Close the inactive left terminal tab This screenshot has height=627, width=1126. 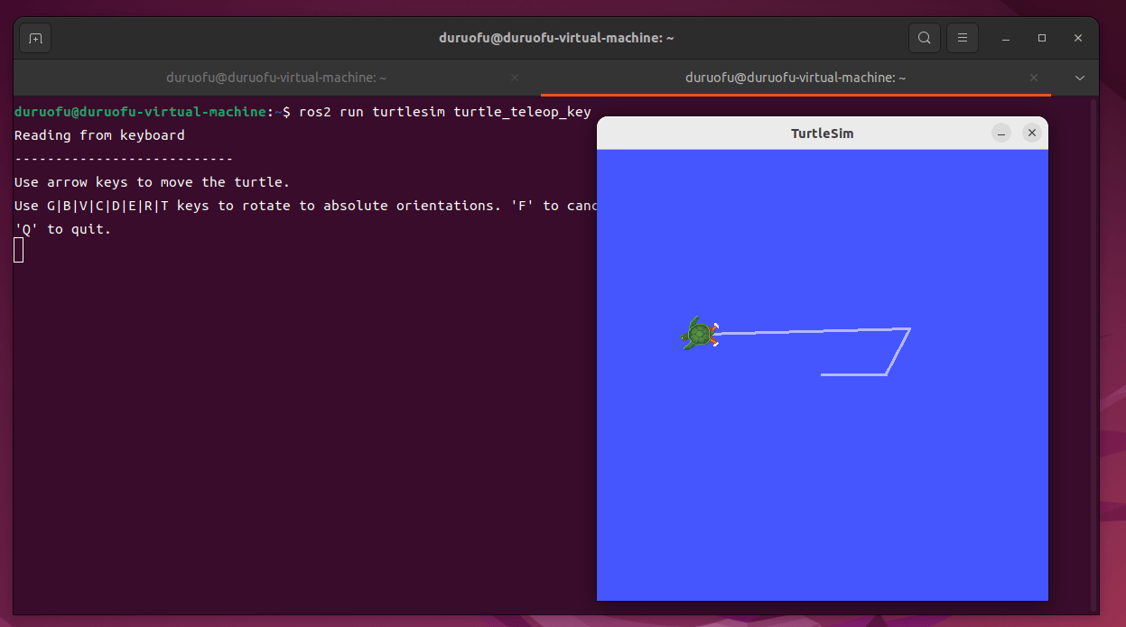click(515, 78)
